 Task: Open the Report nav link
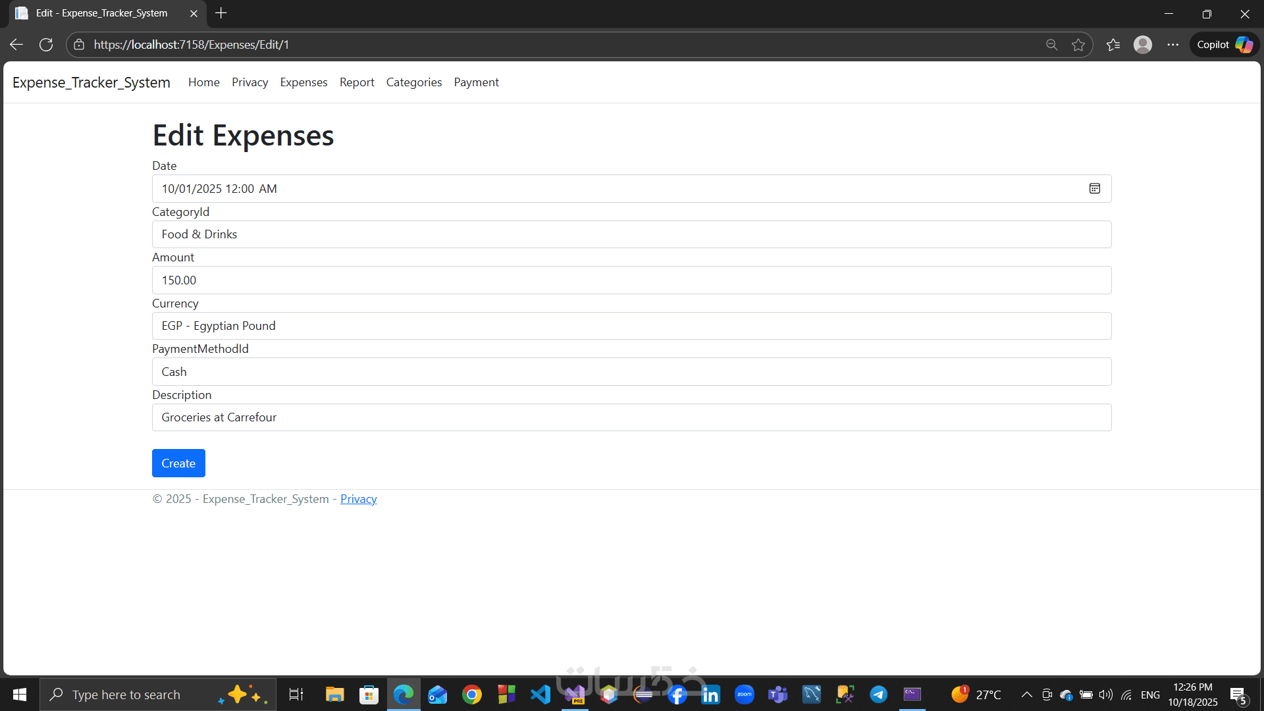[x=356, y=82]
